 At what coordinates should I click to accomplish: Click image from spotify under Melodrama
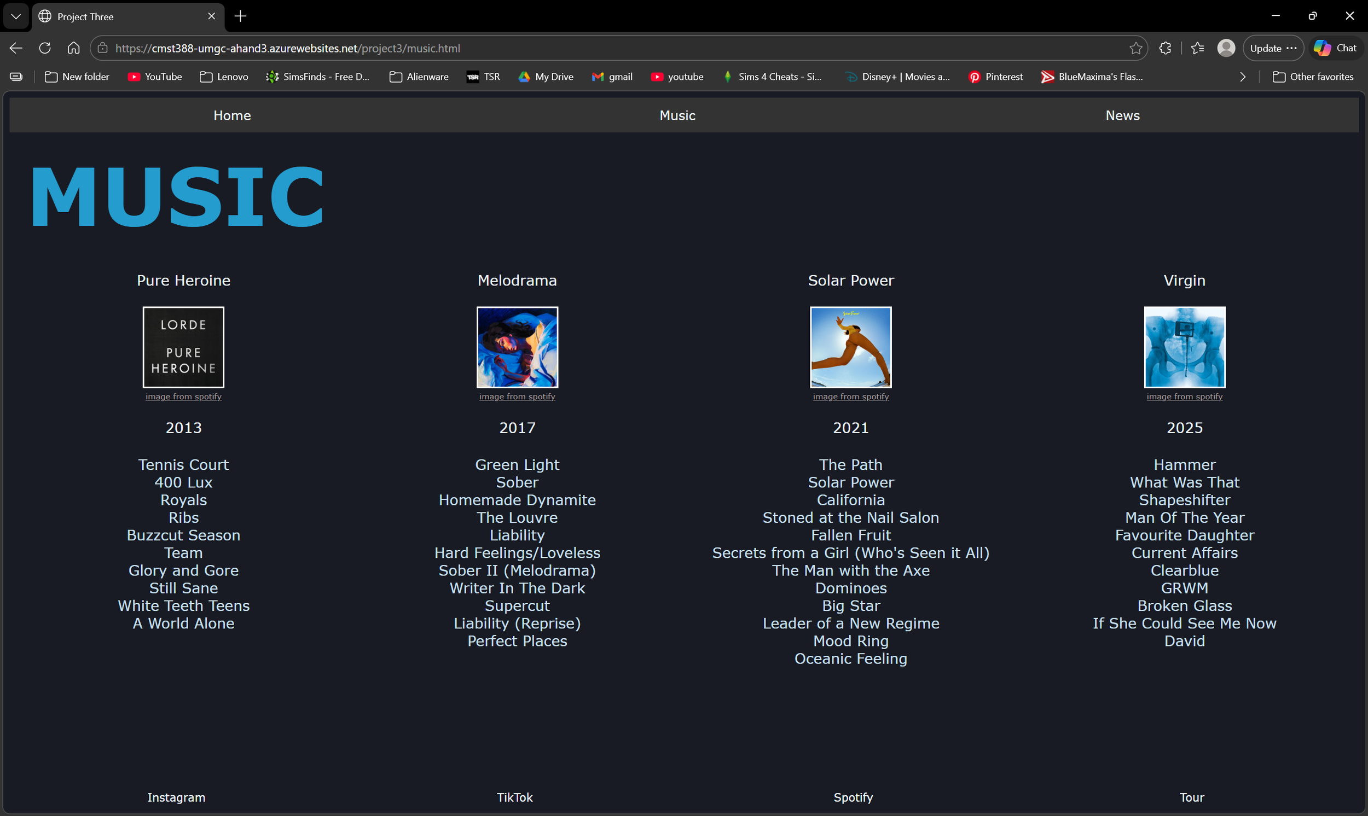click(x=517, y=397)
